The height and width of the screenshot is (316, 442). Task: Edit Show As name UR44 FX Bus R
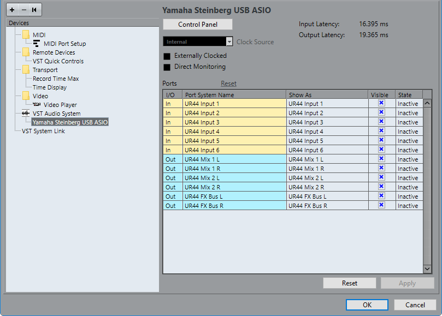click(x=327, y=206)
